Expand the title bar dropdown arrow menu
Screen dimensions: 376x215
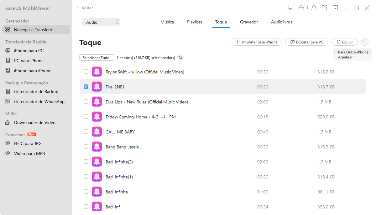[x=335, y=8]
